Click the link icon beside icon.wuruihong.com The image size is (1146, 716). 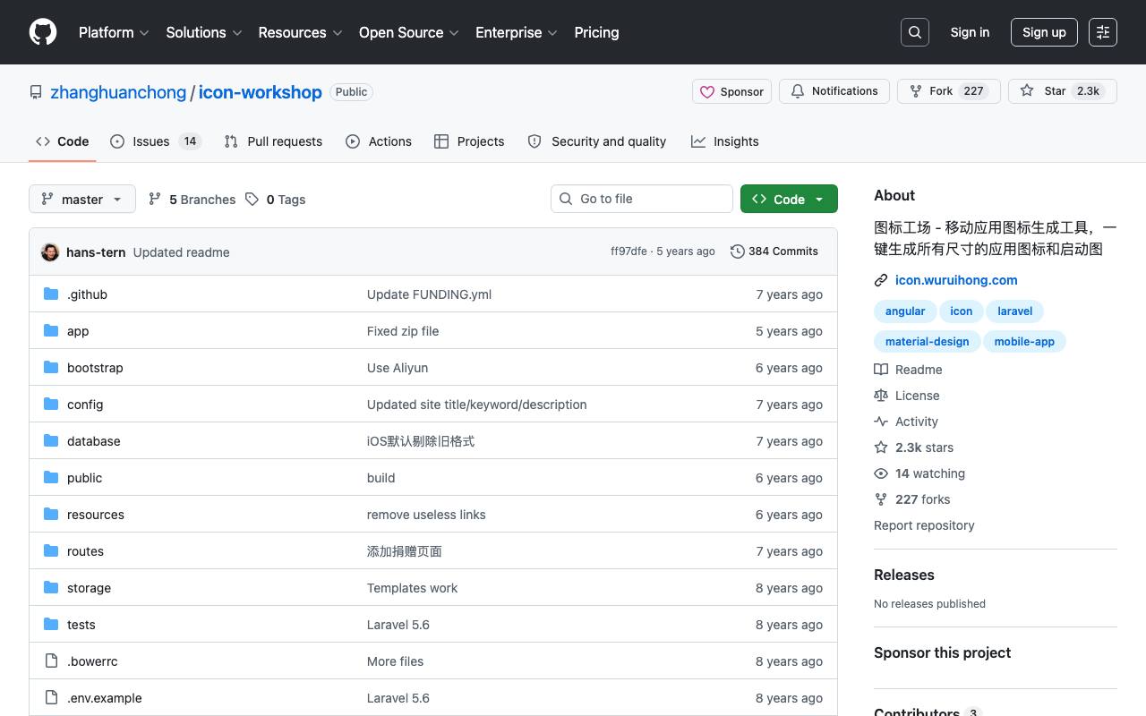[881, 280]
